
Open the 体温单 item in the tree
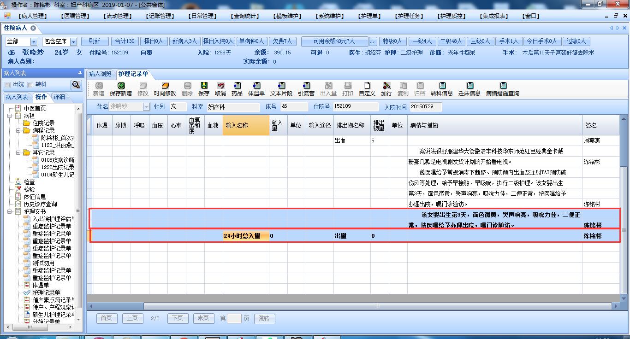[41, 285]
